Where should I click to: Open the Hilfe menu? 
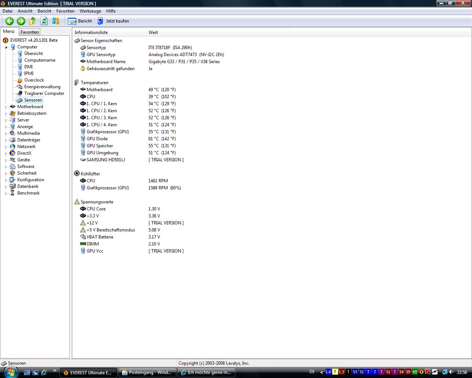(x=111, y=11)
